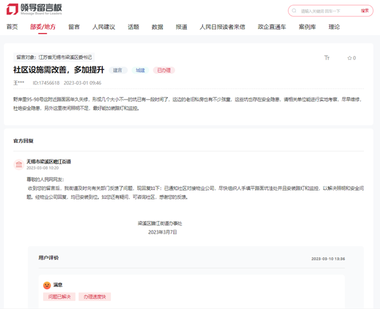Open the 案例库 nav tab
This screenshot has width=380, height=309.
coord(307,27)
